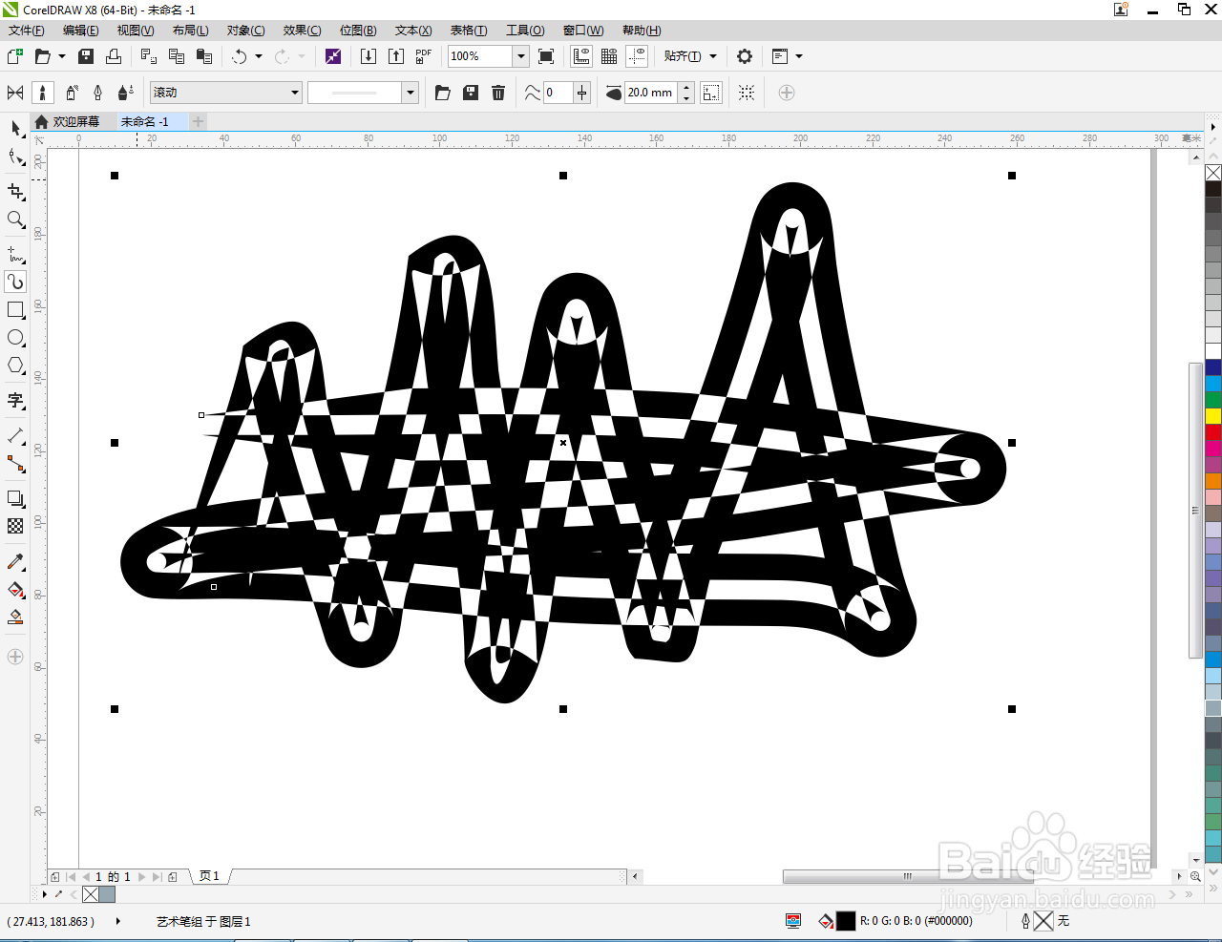This screenshot has height=942, width=1222.
Task: Add a new document tab
Action: click(198, 121)
